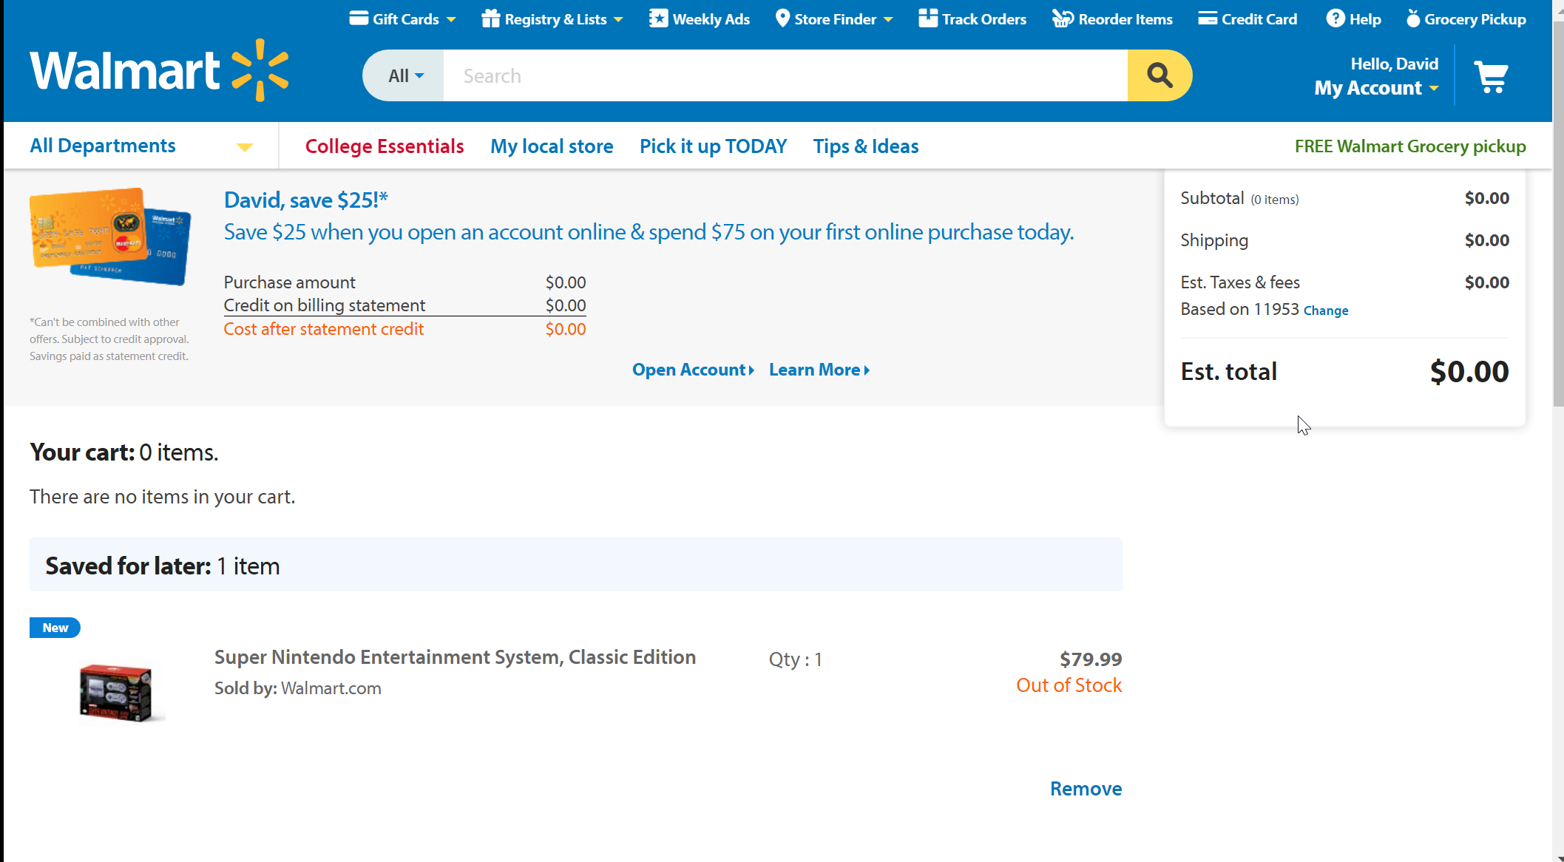This screenshot has height=862, width=1564.
Task: Open Super Nintendo Entertainment System product title
Action: pyautogui.click(x=455, y=657)
